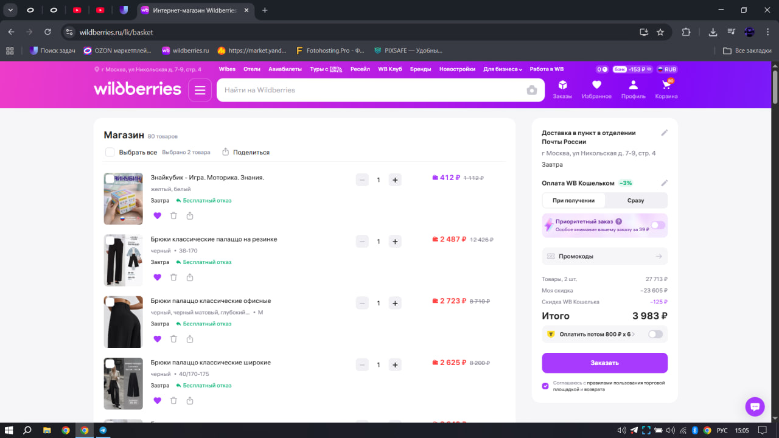
Task: Open the support chat bubble
Action: [755, 407]
